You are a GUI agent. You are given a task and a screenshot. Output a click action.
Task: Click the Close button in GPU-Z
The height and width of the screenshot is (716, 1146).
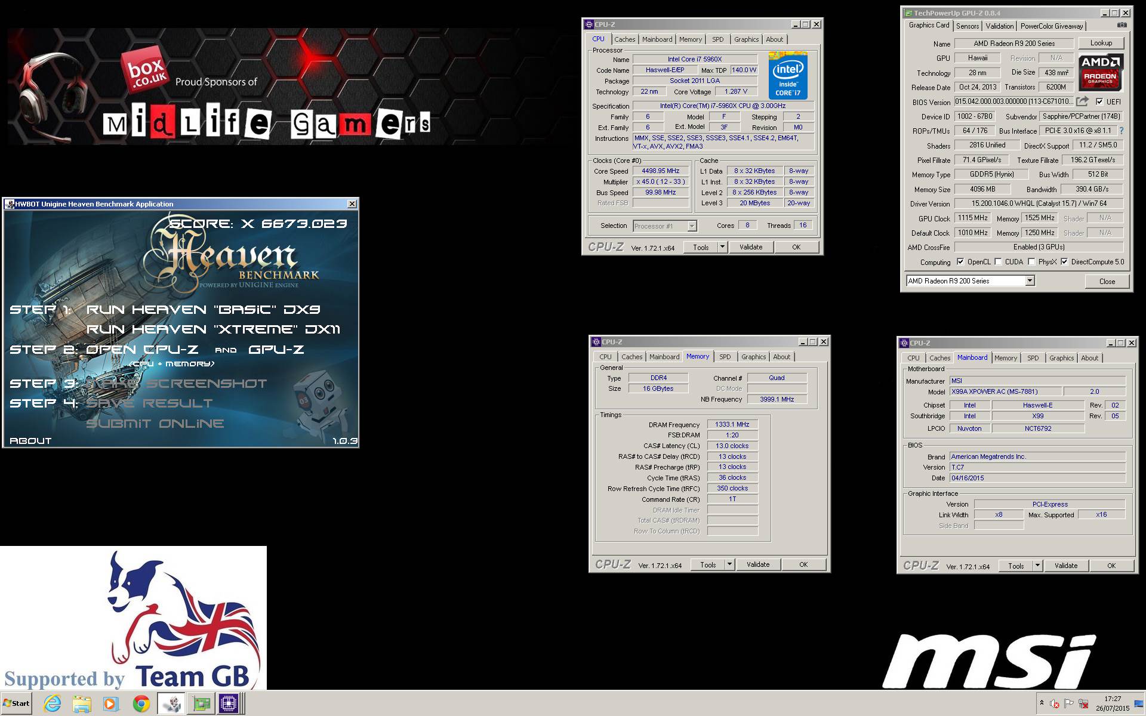tap(1107, 281)
